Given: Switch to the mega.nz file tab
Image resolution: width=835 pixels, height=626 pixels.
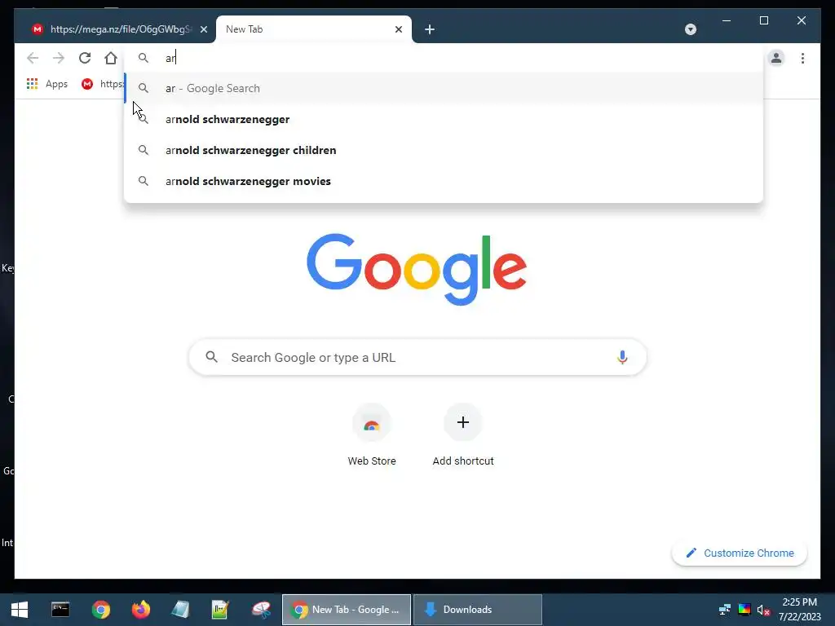Looking at the screenshot, I should tap(114, 29).
